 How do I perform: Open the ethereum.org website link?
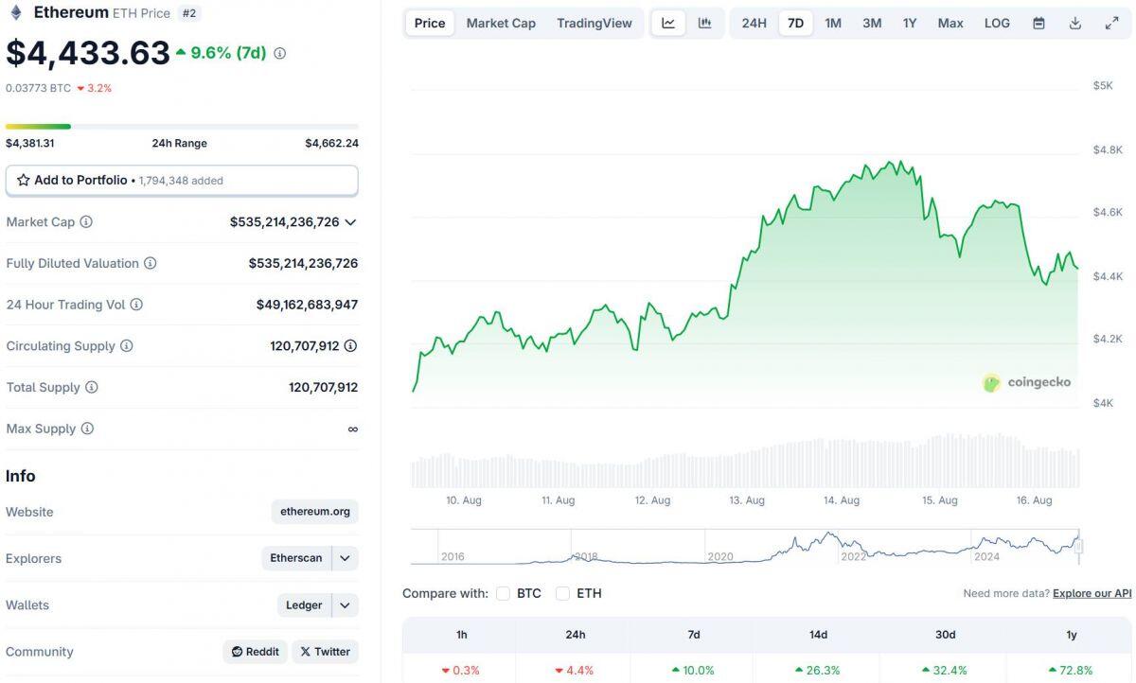coord(314,511)
